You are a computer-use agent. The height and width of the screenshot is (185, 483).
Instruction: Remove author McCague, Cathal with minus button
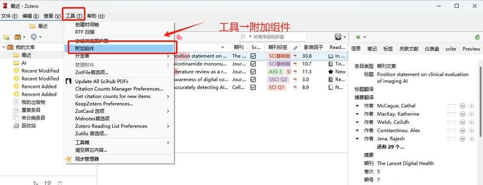[x=463, y=106]
